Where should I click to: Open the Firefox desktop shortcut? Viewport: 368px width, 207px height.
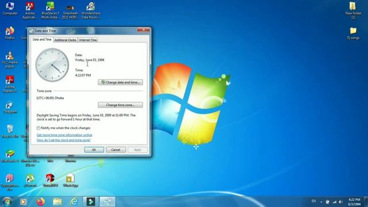[10, 33]
